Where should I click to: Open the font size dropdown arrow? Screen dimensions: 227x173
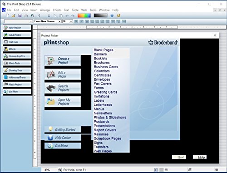pyautogui.click(x=71, y=21)
